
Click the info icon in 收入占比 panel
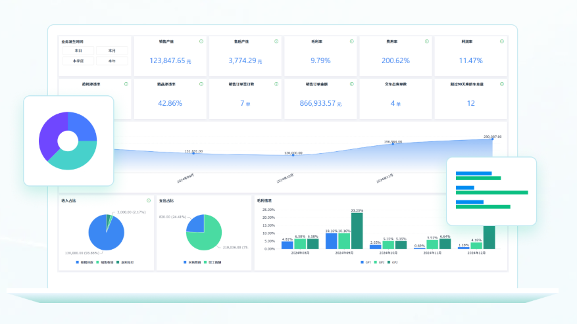click(x=149, y=200)
